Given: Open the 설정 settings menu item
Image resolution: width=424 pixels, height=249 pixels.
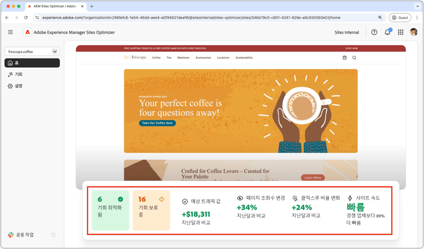Looking at the screenshot, I should [x=15, y=86].
